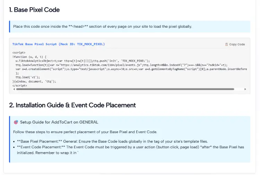
Task: Click the 'TikTok Base Pixel Script' title
Action: (59, 44)
